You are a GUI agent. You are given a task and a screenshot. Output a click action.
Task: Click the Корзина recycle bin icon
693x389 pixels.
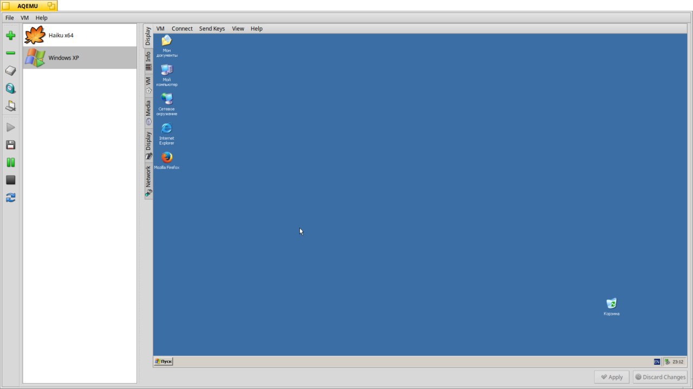click(612, 307)
